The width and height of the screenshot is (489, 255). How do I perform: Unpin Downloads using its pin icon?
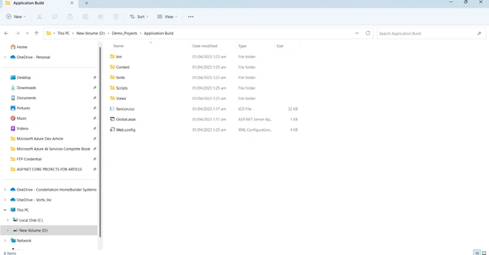click(x=94, y=88)
